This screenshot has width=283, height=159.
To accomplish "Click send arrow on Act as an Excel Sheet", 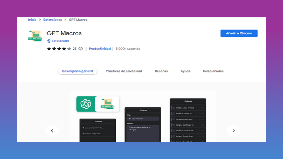I will pos(203,131).
